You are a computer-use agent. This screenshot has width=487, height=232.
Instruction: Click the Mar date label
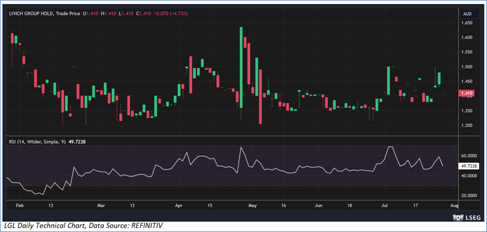point(101,205)
